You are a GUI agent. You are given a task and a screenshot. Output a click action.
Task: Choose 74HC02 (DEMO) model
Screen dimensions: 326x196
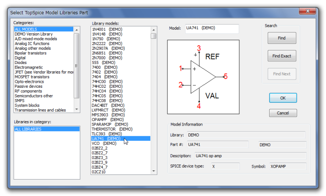(121, 86)
